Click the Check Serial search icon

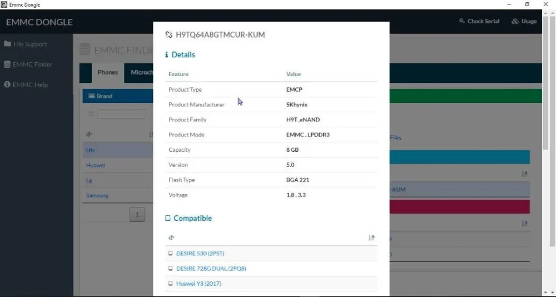(x=461, y=21)
